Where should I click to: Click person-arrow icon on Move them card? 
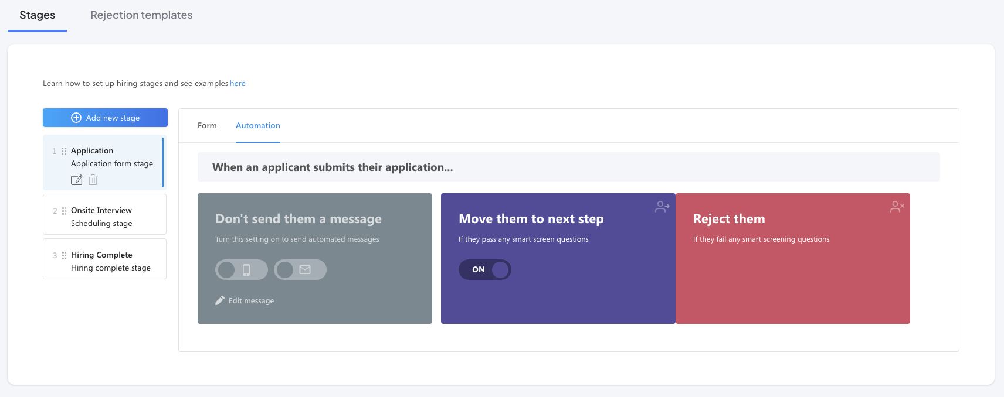662,207
